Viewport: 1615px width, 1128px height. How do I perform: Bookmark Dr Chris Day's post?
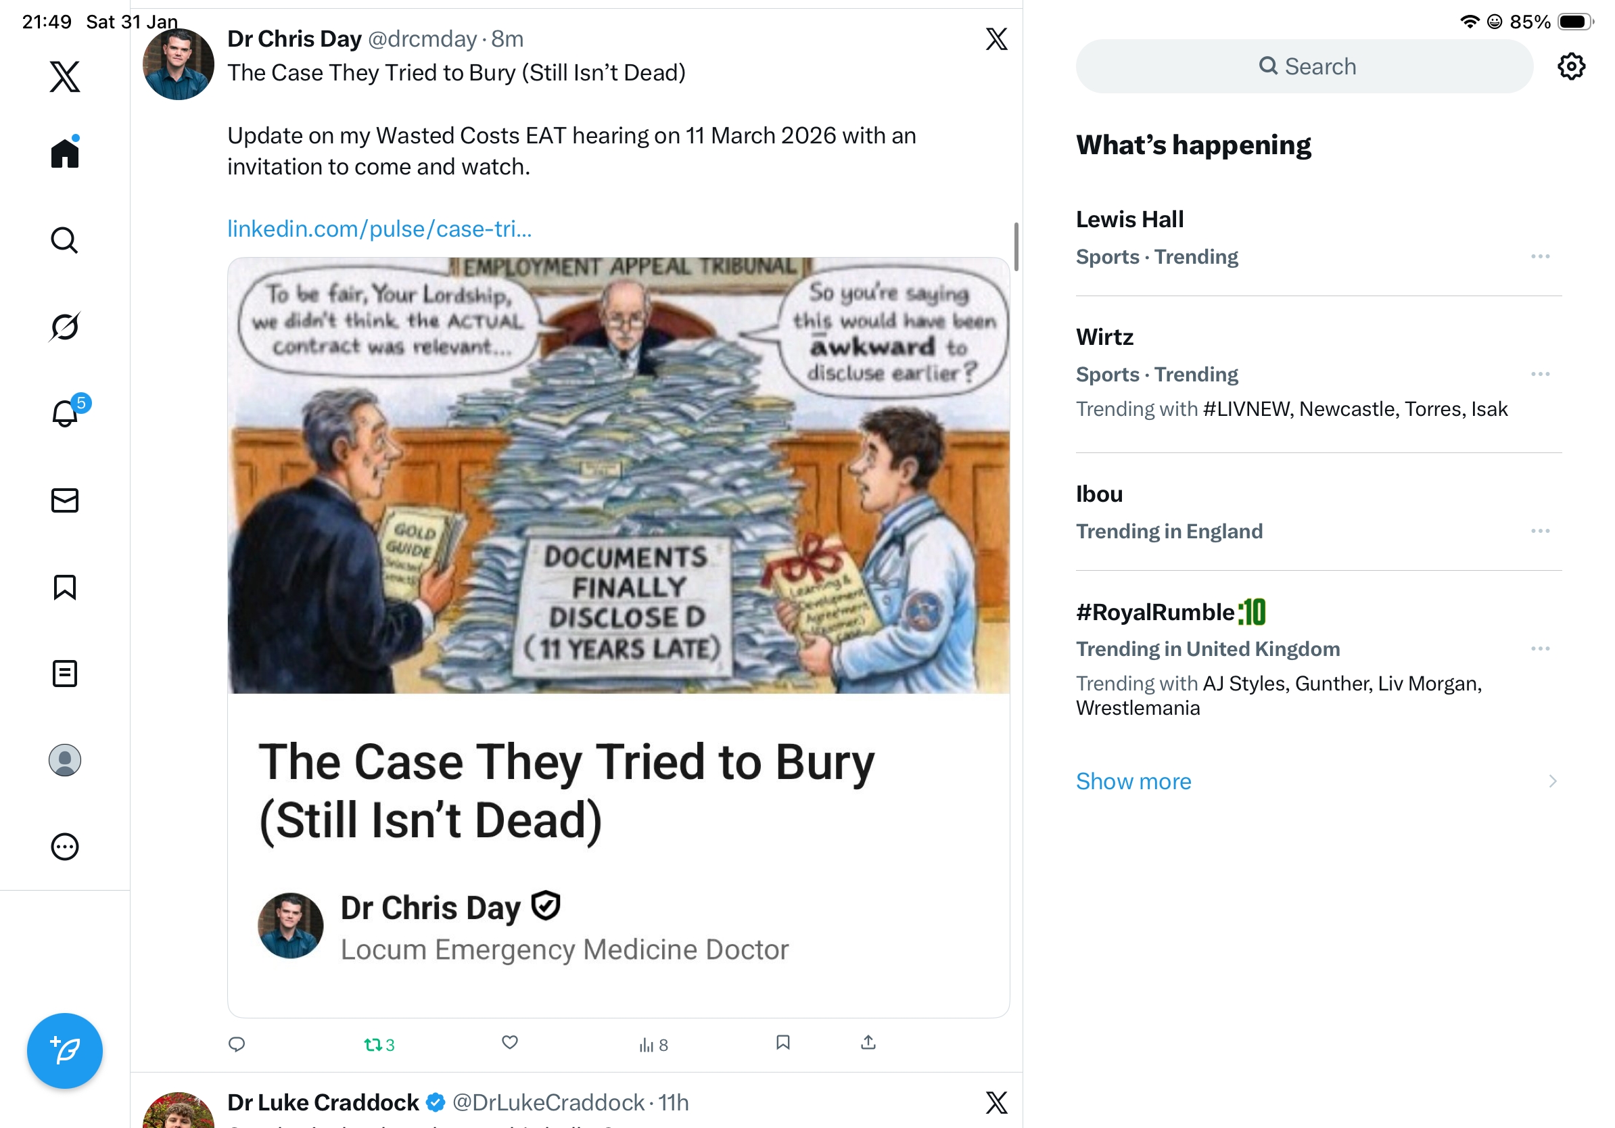pyautogui.click(x=783, y=1042)
